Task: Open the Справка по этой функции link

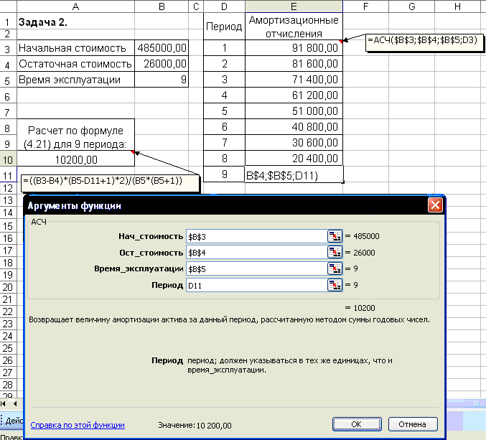Action: (78, 425)
